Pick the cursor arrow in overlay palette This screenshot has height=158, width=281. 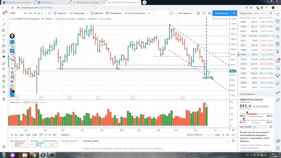(12, 47)
